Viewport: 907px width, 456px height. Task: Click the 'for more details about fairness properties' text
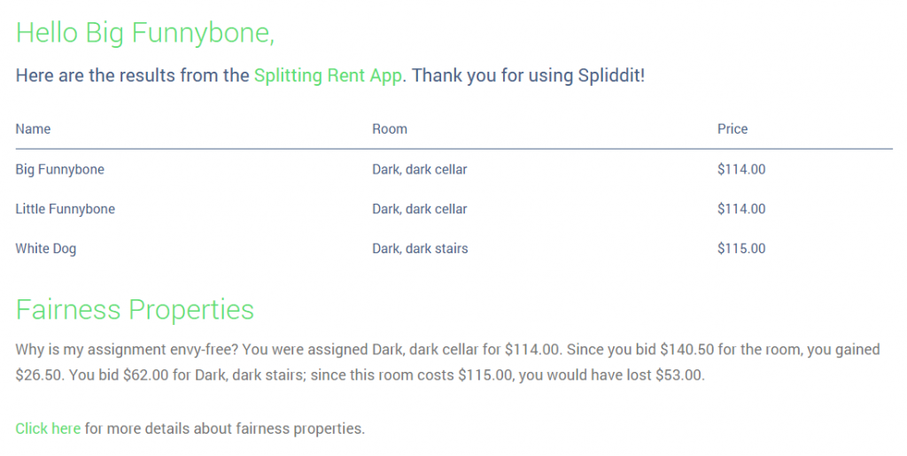(x=224, y=429)
